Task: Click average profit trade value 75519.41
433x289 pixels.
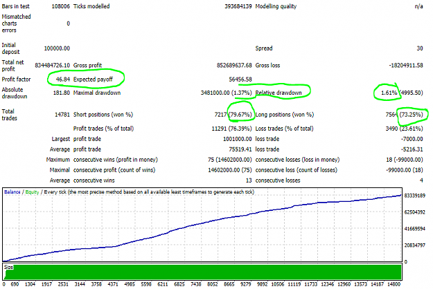Action: (x=240, y=149)
